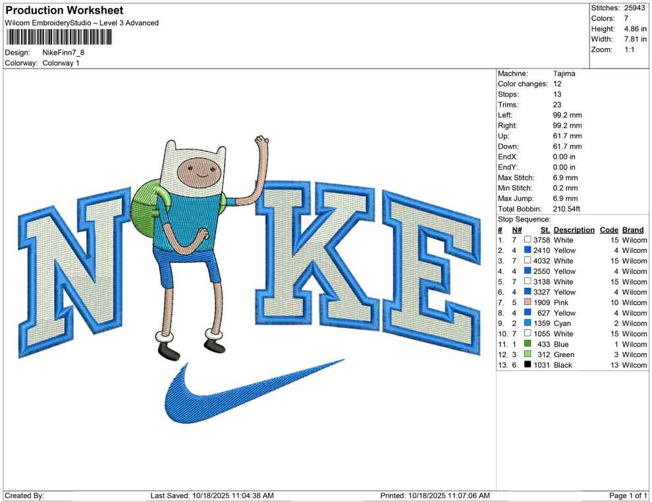Viewport: 652px width, 502px height.
Task: Click the barcode under the Wilcom title
Action: (59, 38)
